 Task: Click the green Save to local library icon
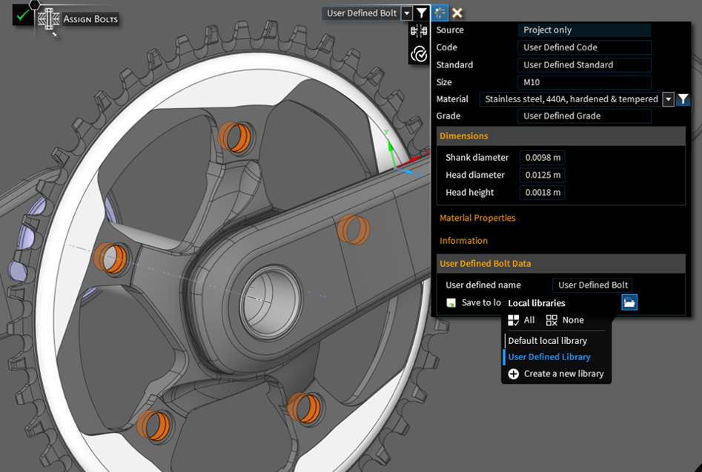(451, 303)
